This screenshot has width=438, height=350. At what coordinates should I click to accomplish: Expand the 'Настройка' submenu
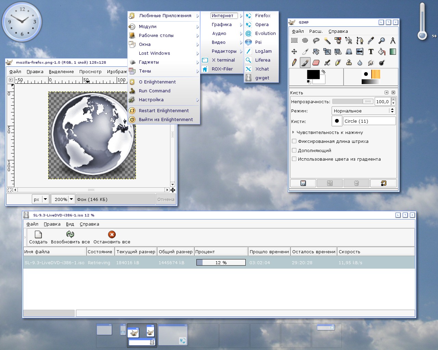pos(164,99)
